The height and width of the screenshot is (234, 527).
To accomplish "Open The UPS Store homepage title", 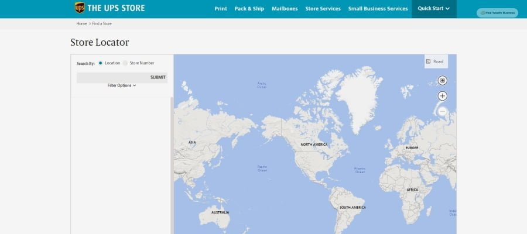I will (x=116, y=8).
